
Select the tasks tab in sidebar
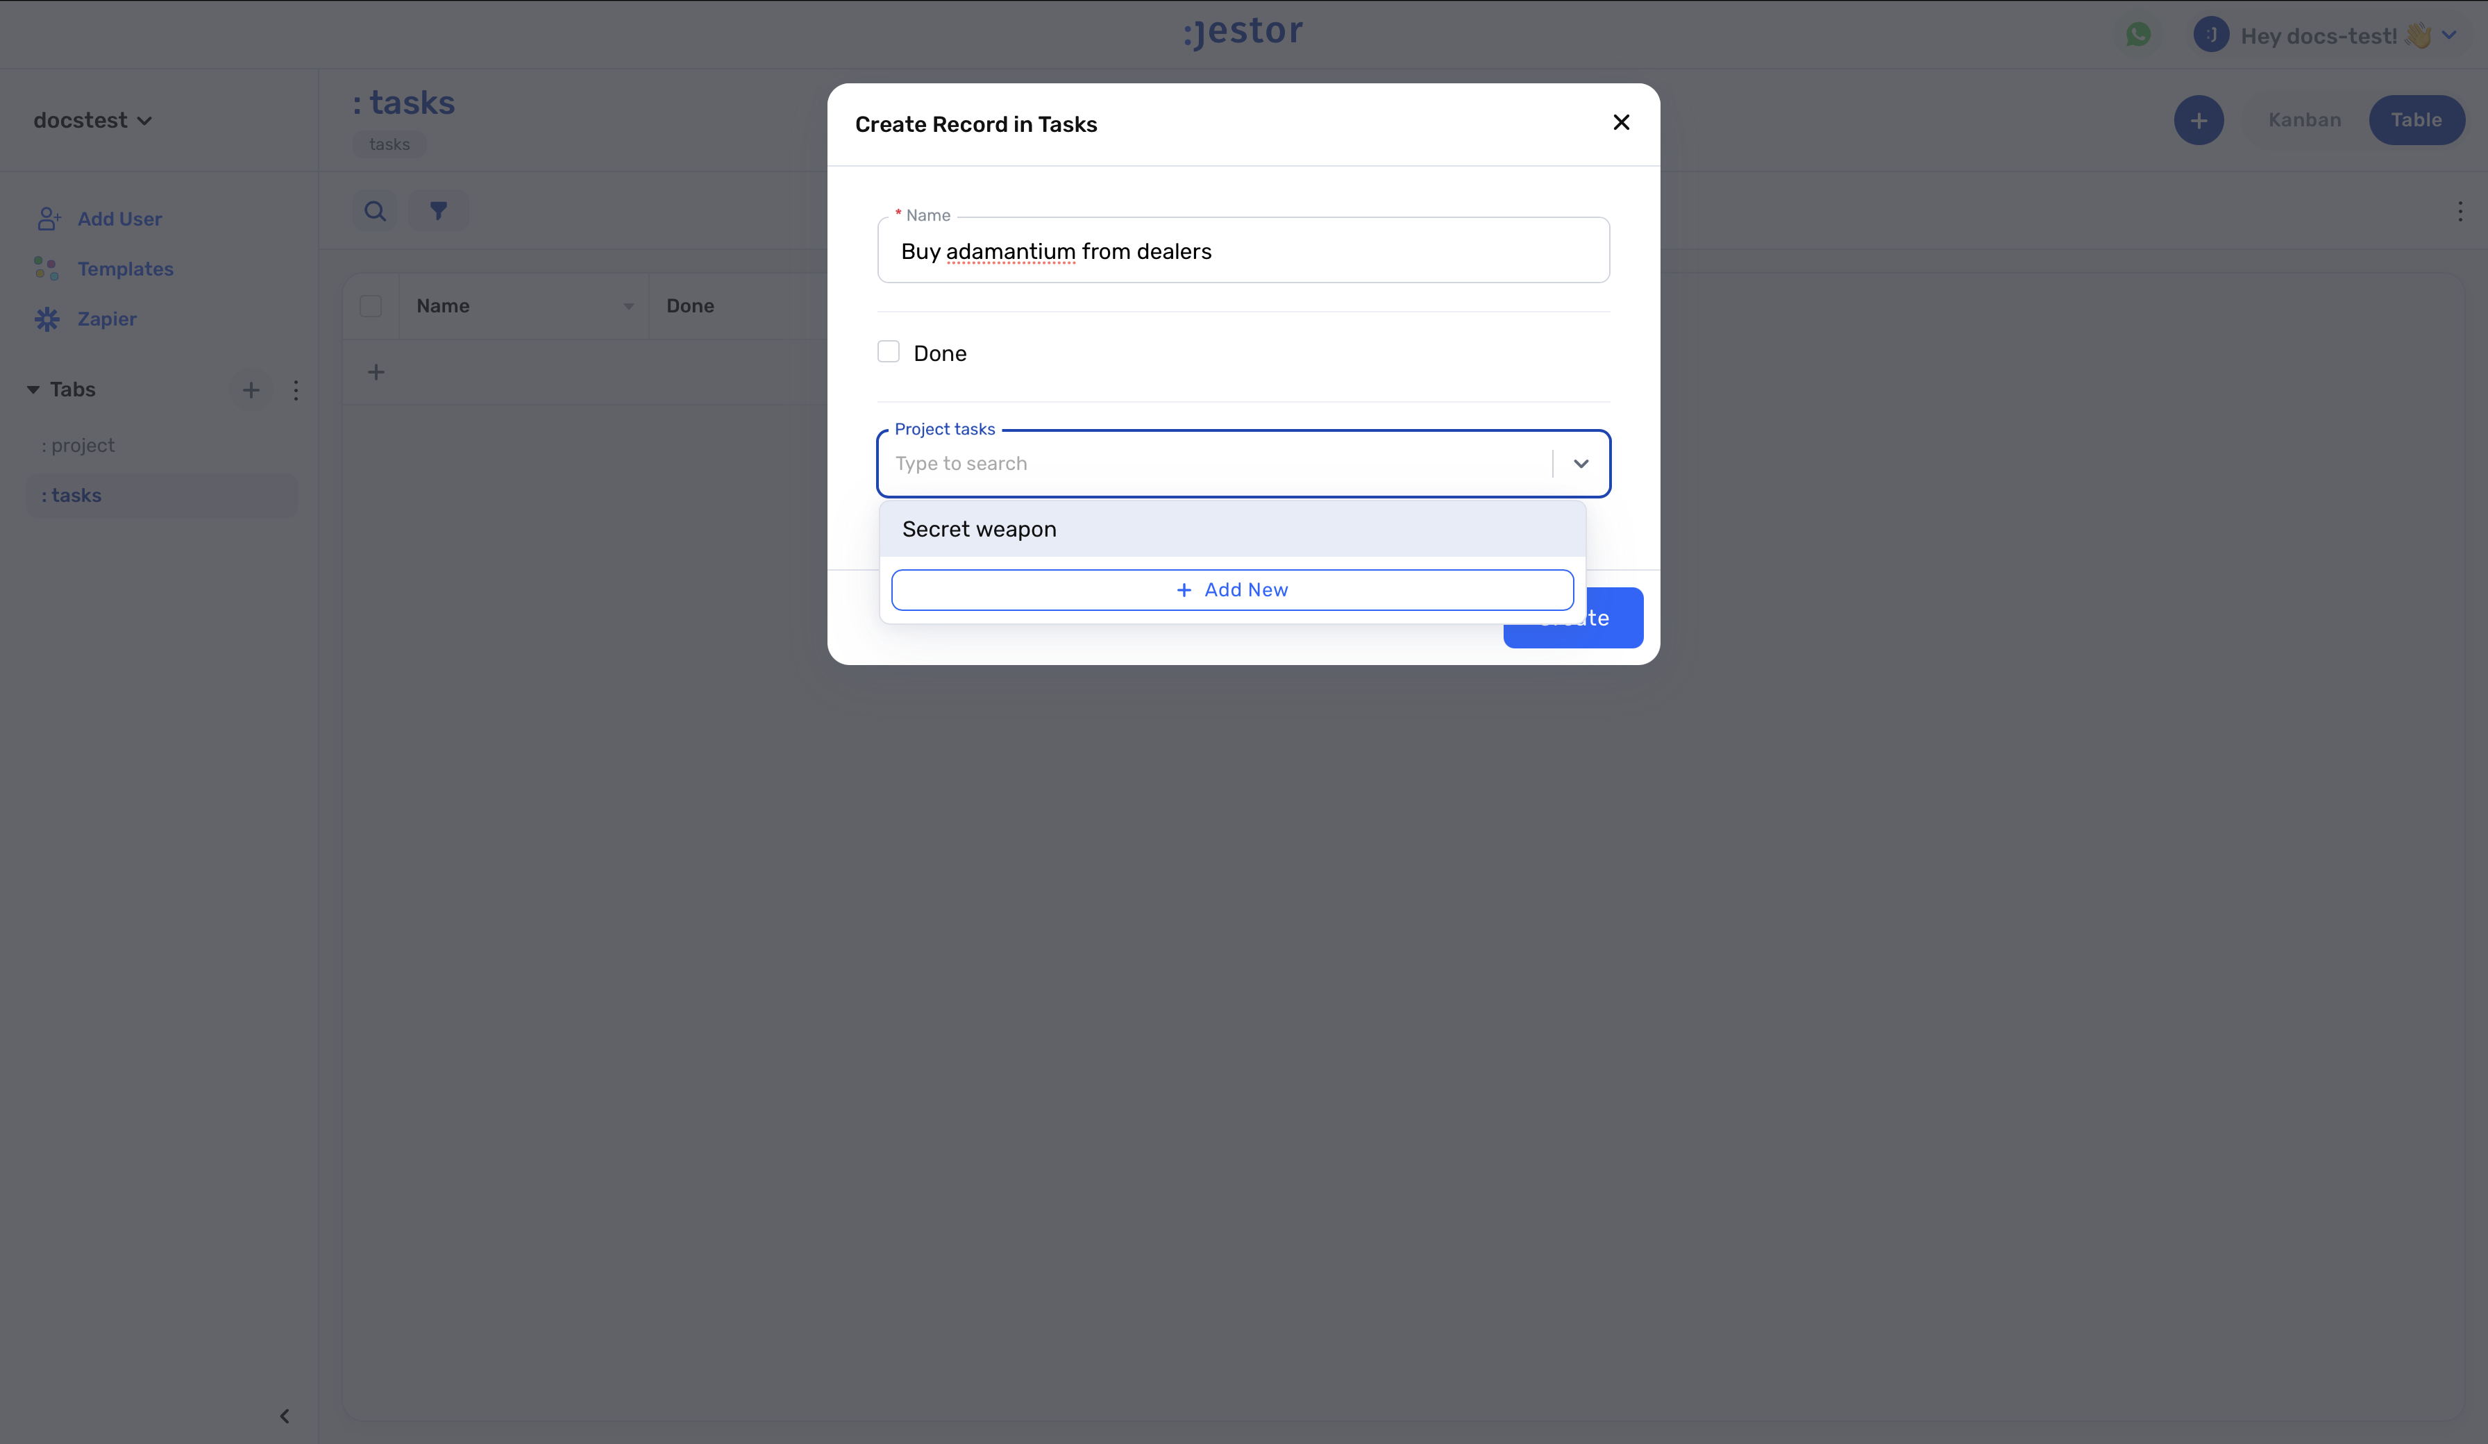162,496
